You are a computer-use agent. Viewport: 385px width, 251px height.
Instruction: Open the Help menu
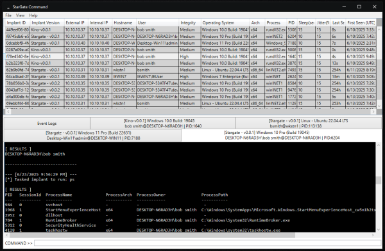pos(33,15)
